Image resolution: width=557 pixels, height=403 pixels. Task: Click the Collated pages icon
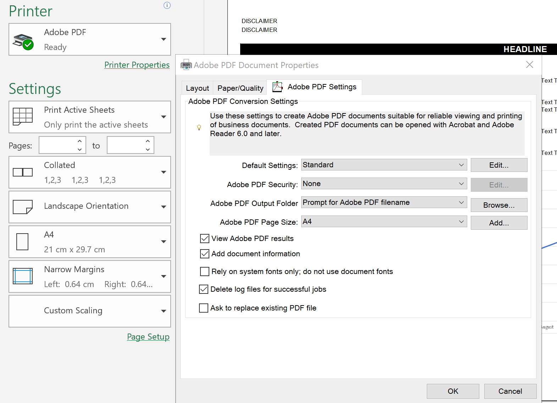(23, 172)
